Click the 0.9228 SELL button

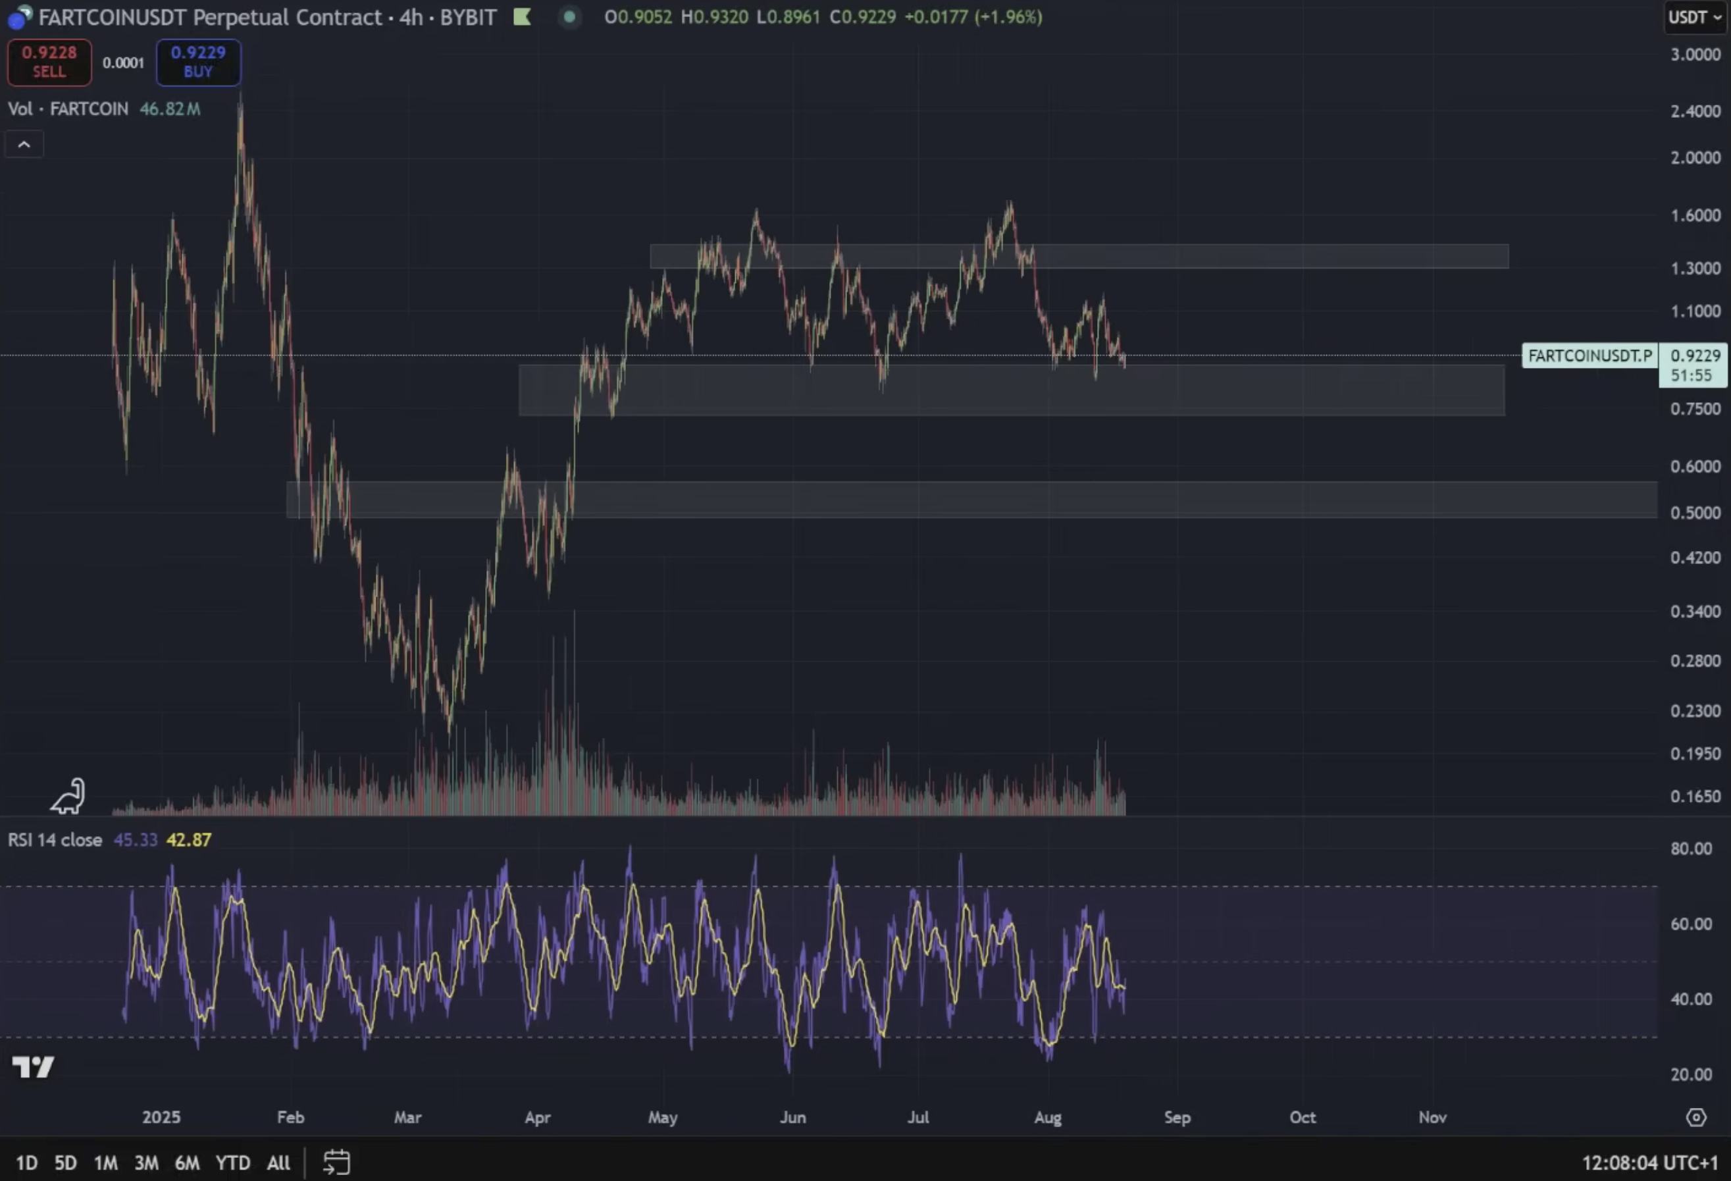[x=49, y=62]
